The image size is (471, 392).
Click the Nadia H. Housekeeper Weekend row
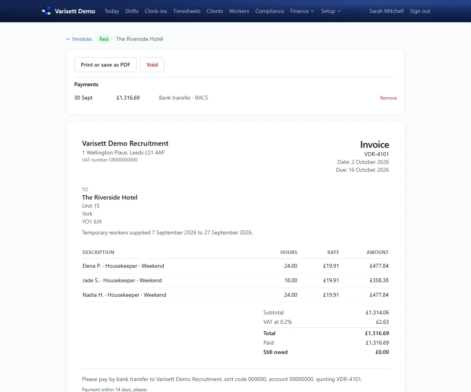pyautogui.click(x=235, y=295)
